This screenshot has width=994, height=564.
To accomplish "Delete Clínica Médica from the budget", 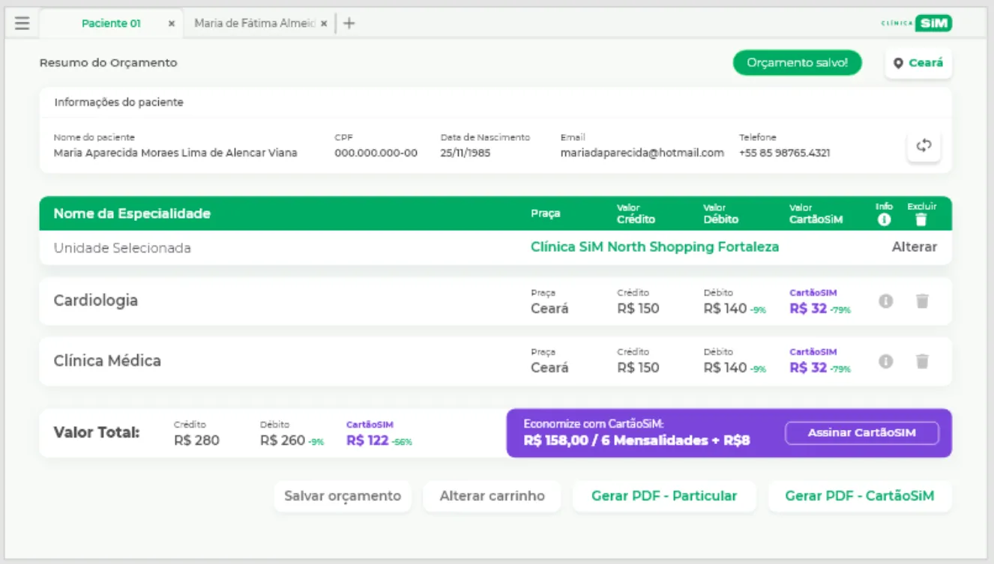I will [922, 361].
